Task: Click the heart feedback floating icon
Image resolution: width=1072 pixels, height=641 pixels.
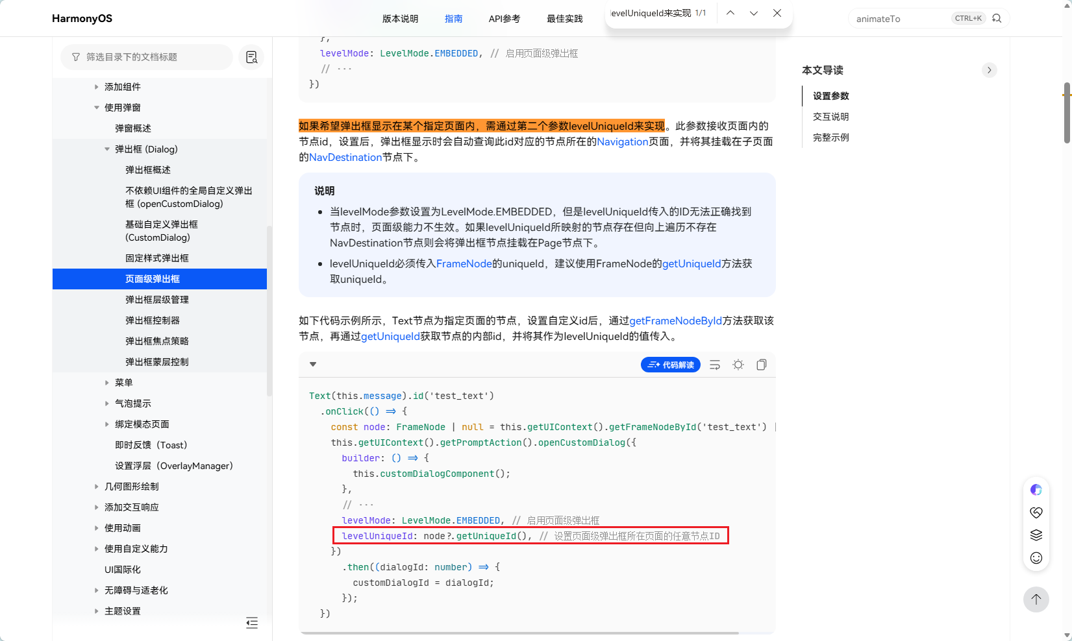Action: coord(1036,513)
